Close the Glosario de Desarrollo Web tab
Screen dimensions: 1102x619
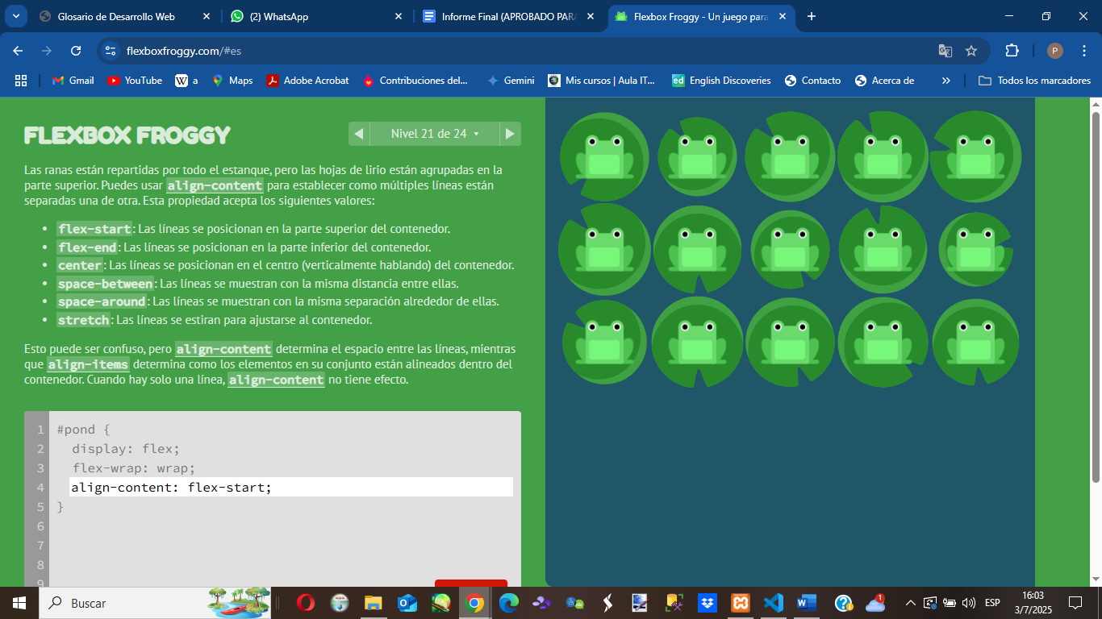[207, 16]
